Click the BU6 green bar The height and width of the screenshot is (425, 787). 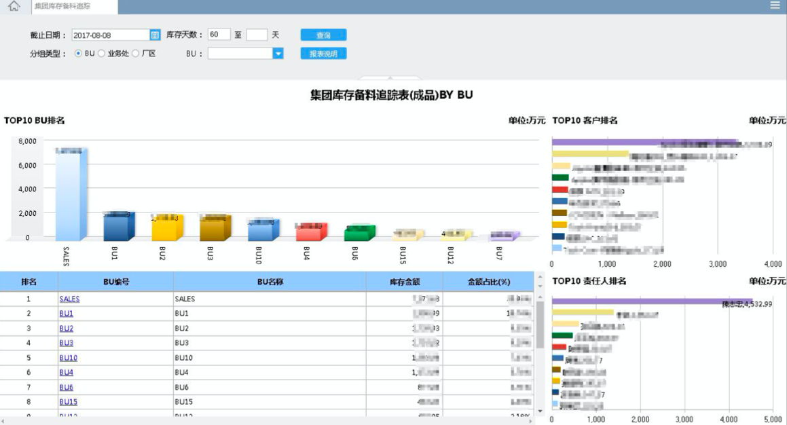[359, 234]
